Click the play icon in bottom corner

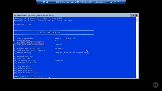click(x=156, y=85)
